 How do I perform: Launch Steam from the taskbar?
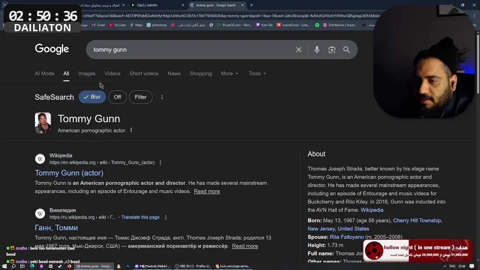60,266
